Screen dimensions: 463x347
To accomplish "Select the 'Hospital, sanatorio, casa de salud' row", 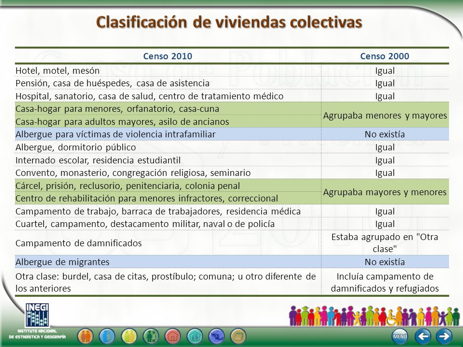I will click(232, 96).
